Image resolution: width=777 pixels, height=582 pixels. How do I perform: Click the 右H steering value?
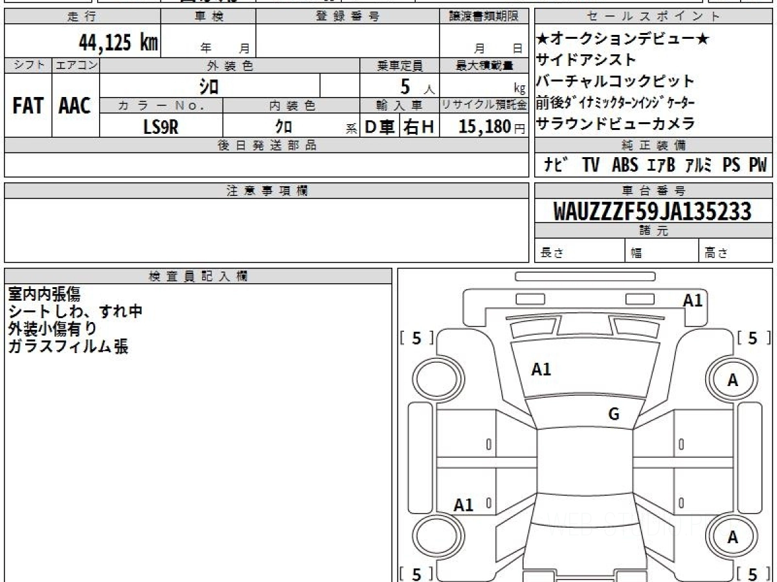click(419, 127)
